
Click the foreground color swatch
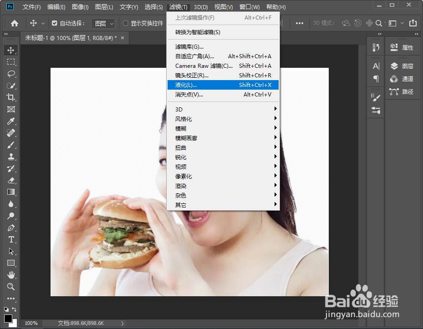(9, 318)
